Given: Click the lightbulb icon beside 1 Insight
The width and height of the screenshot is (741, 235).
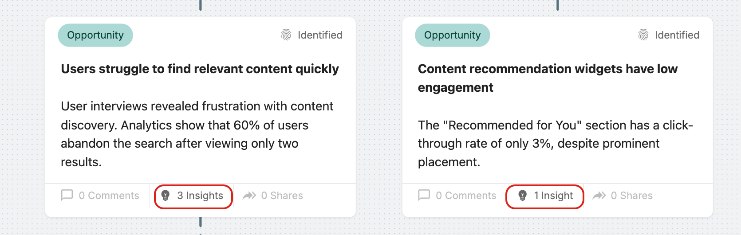Looking at the screenshot, I should pos(523,196).
